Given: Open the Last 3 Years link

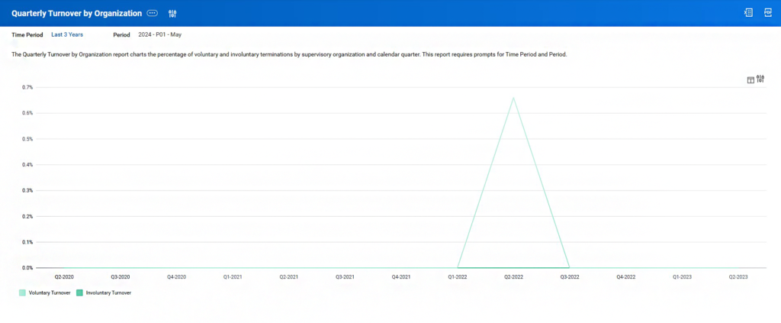Looking at the screenshot, I should (67, 35).
